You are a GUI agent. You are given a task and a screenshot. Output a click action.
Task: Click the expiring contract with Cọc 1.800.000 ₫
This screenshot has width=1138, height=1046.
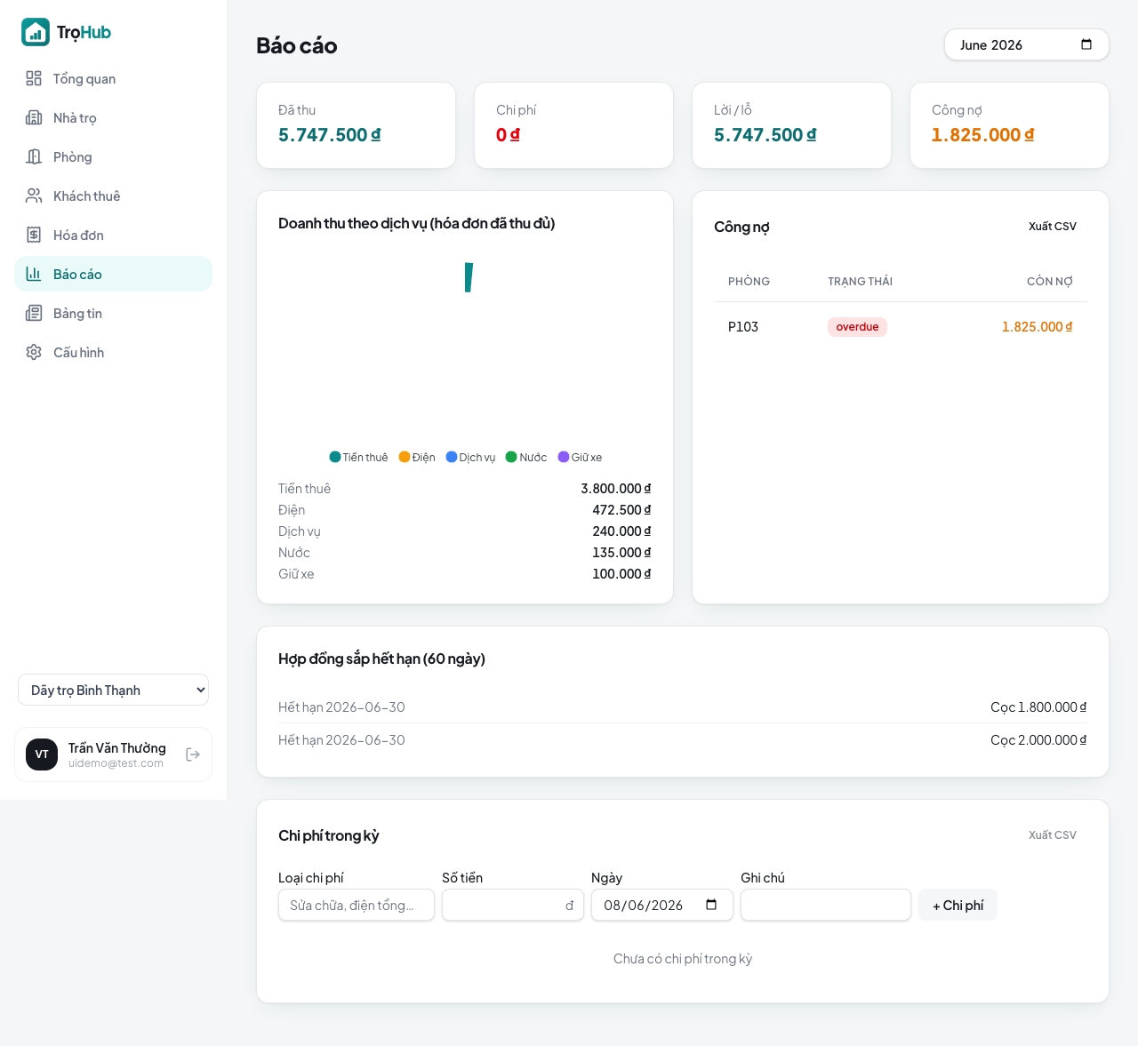683,707
